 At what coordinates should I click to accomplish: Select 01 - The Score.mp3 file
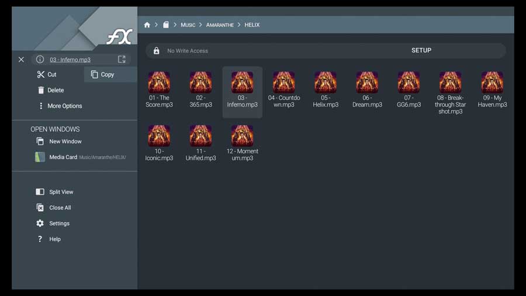coord(159,90)
